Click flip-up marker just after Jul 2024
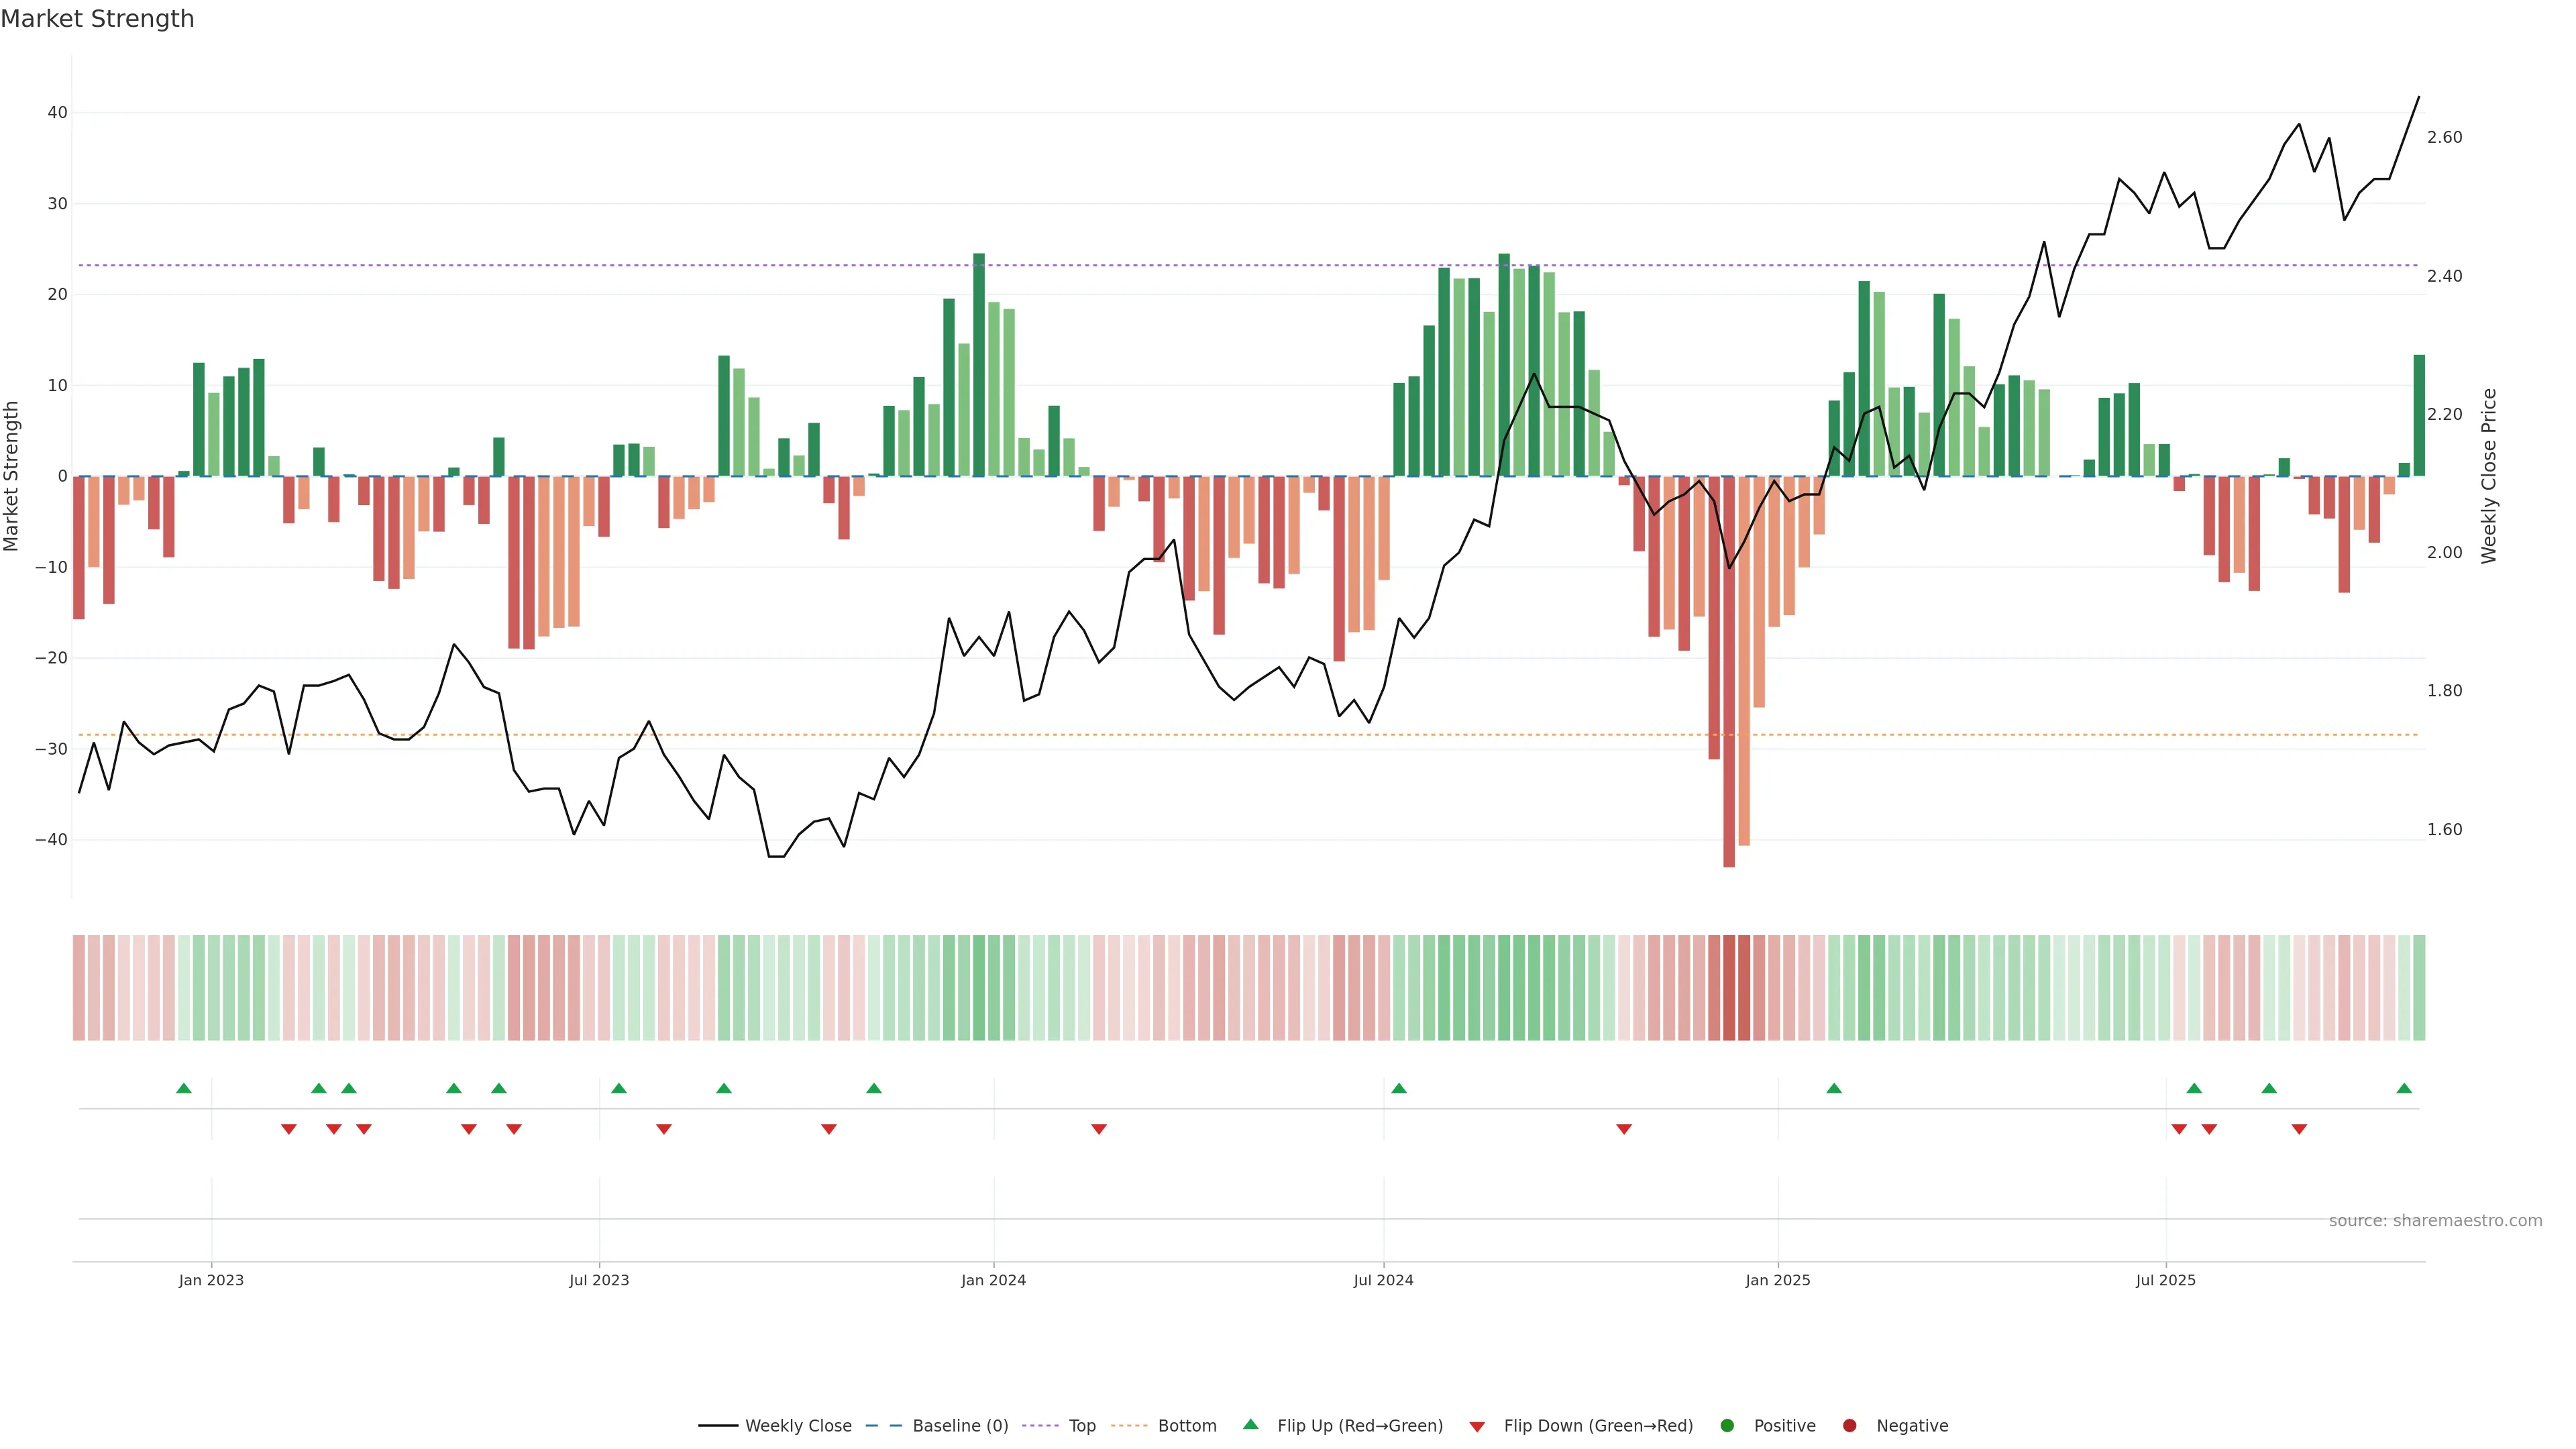This screenshot has height=1449, width=2576. [1399, 1088]
